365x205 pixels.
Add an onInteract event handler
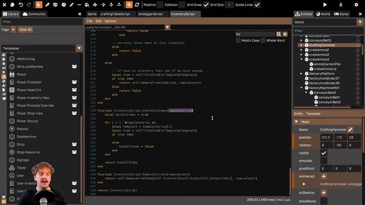[x=323, y=176]
